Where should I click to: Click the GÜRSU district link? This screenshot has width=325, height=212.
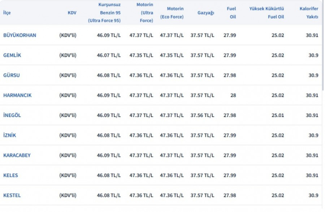point(12,75)
